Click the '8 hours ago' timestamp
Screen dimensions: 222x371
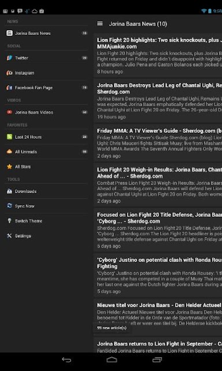pyautogui.click(x=110, y=71)
